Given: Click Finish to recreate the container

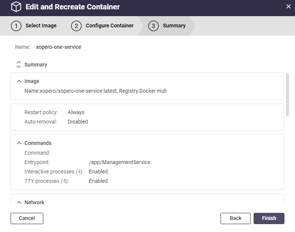Looking at the screenshot, I should [269, 218].
